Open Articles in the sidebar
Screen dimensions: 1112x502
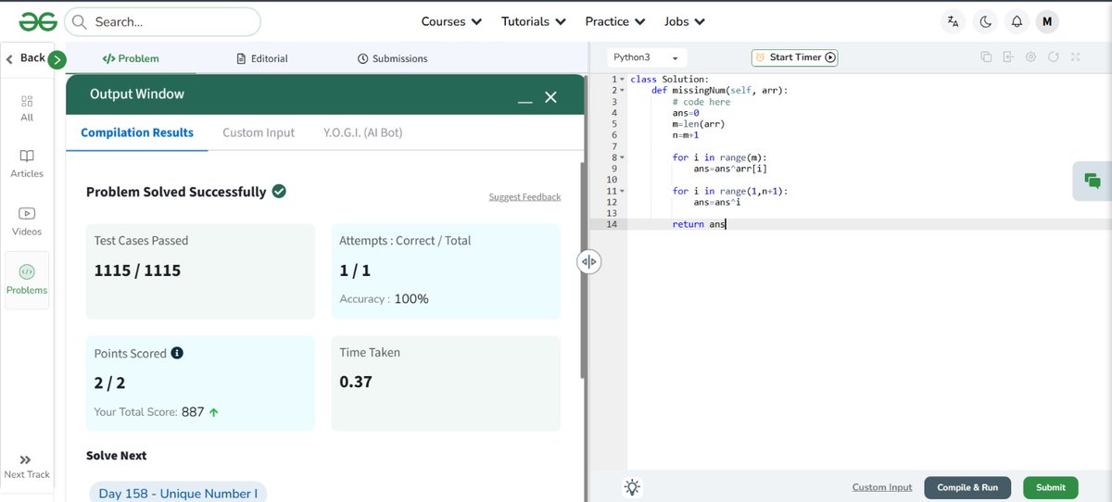point(27,163)
